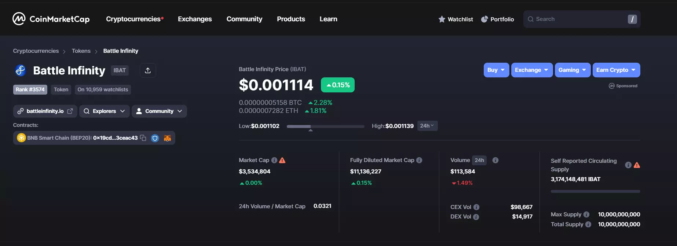Copy the BEP20 contract address
Screen dimensions: 677x246
143,138
